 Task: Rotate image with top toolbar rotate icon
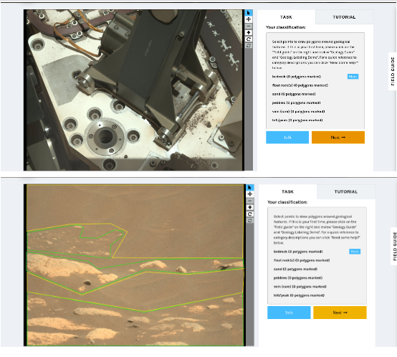pos(249,39)
